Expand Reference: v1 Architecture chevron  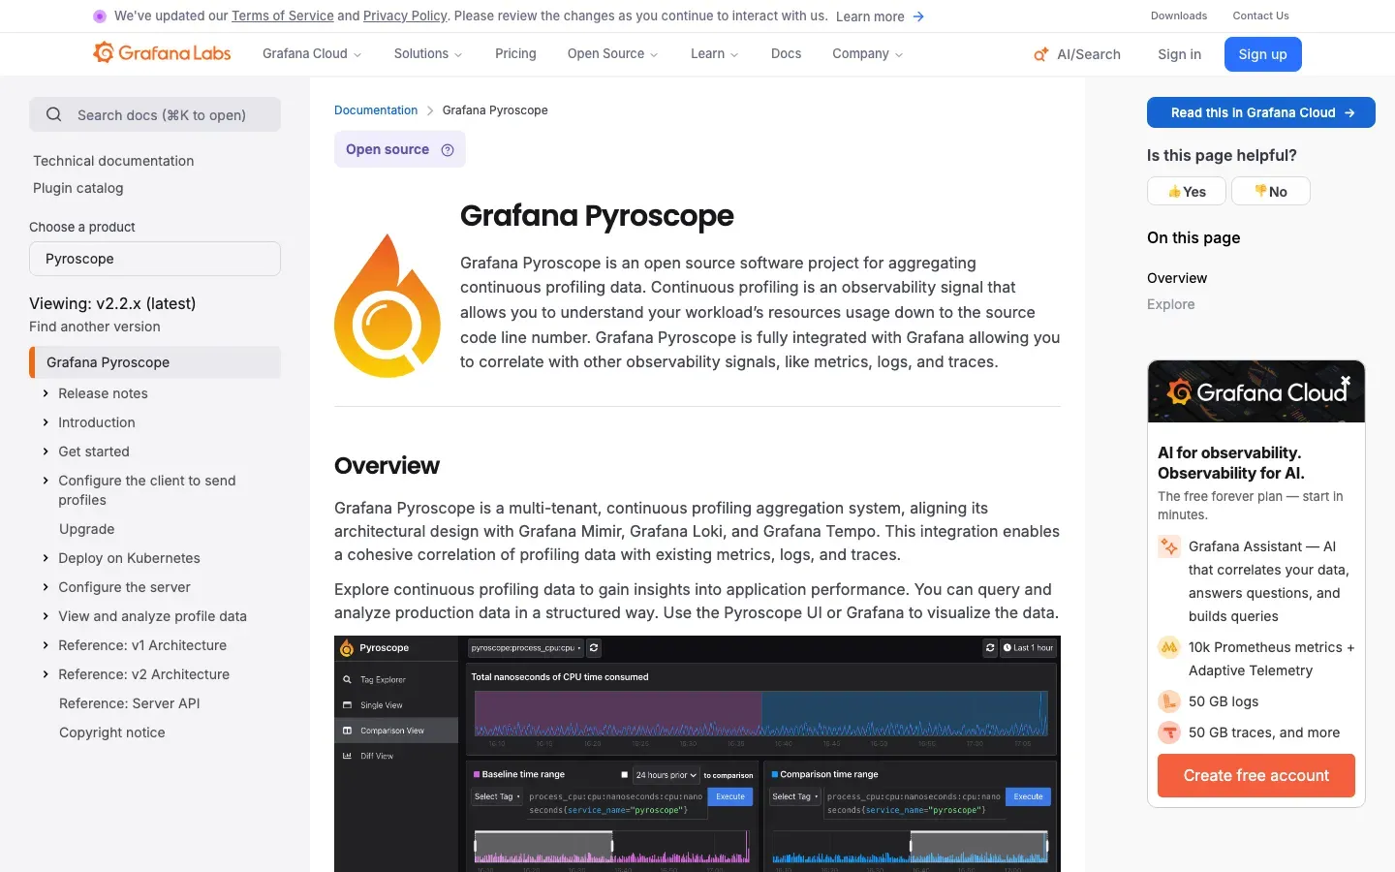click(x=46, y=645)
